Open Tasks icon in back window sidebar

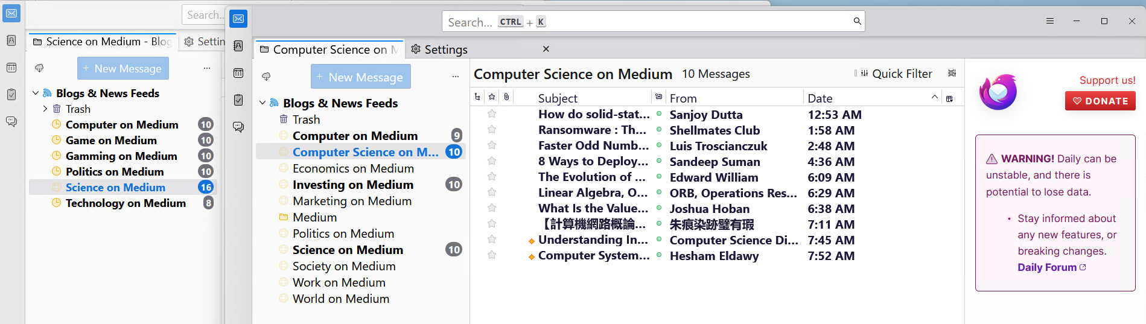click(x=11, y=94)
